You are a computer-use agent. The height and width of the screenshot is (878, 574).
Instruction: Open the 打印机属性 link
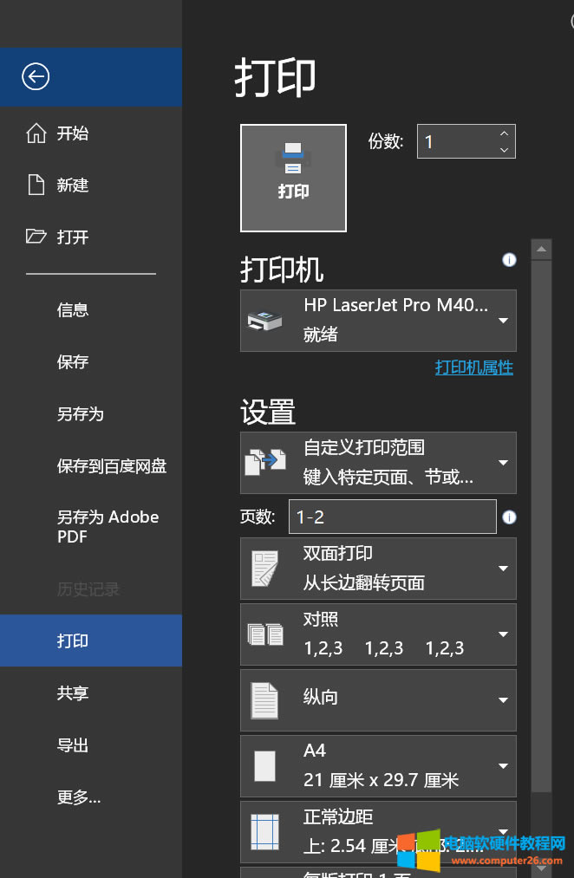click(x=473, y=367)
